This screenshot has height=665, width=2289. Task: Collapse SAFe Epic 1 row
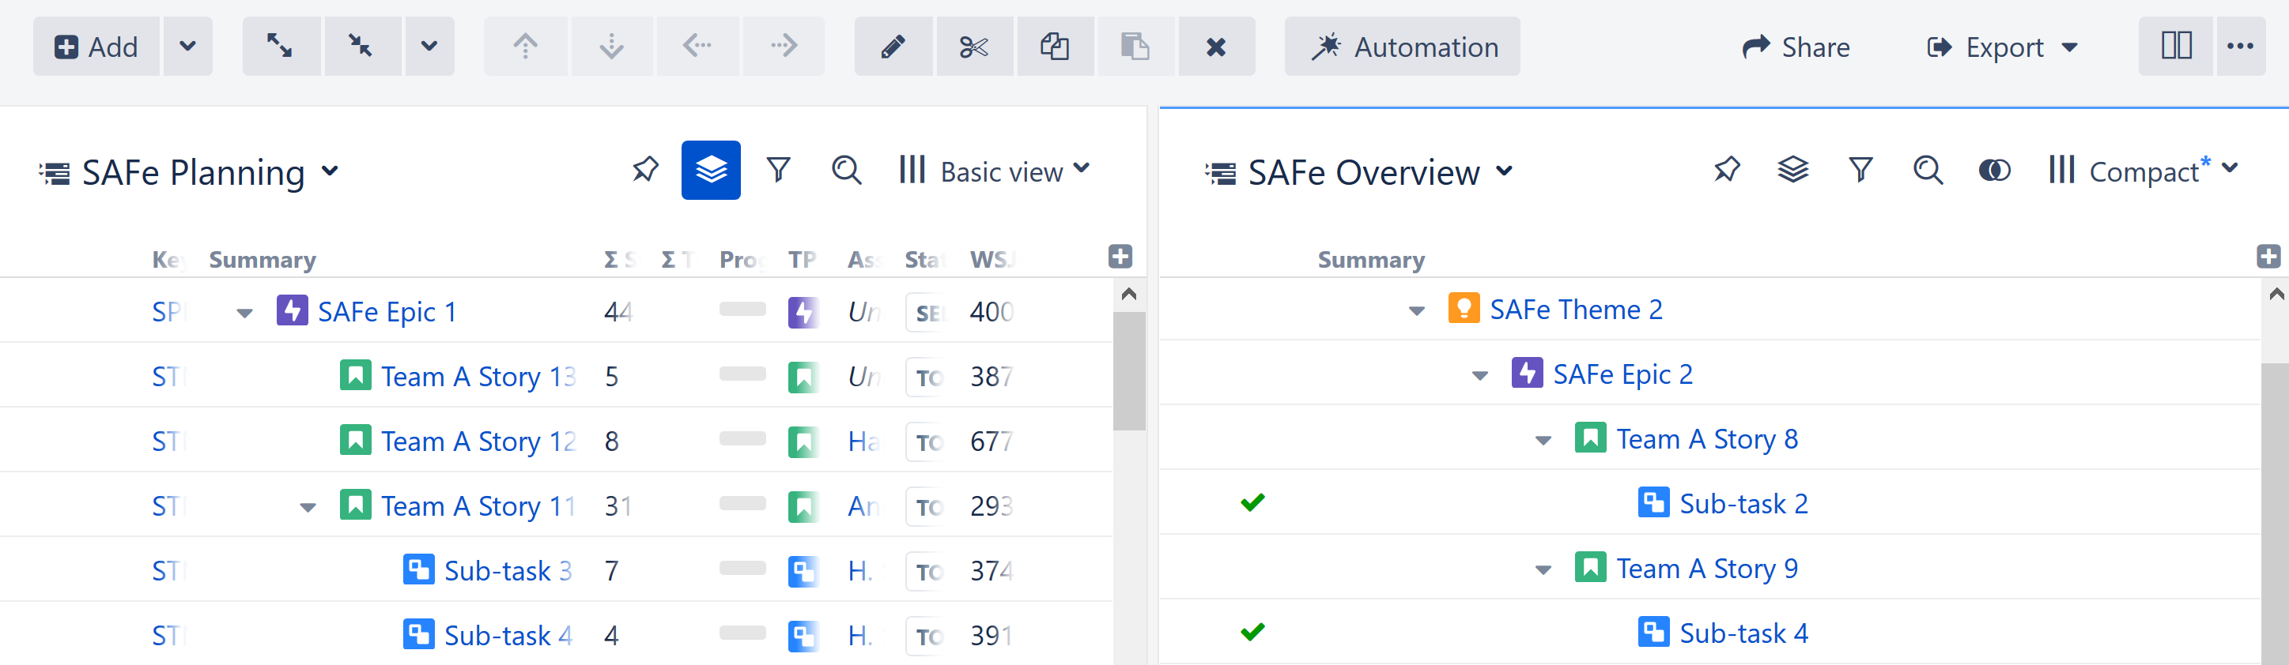coord(244,313)
